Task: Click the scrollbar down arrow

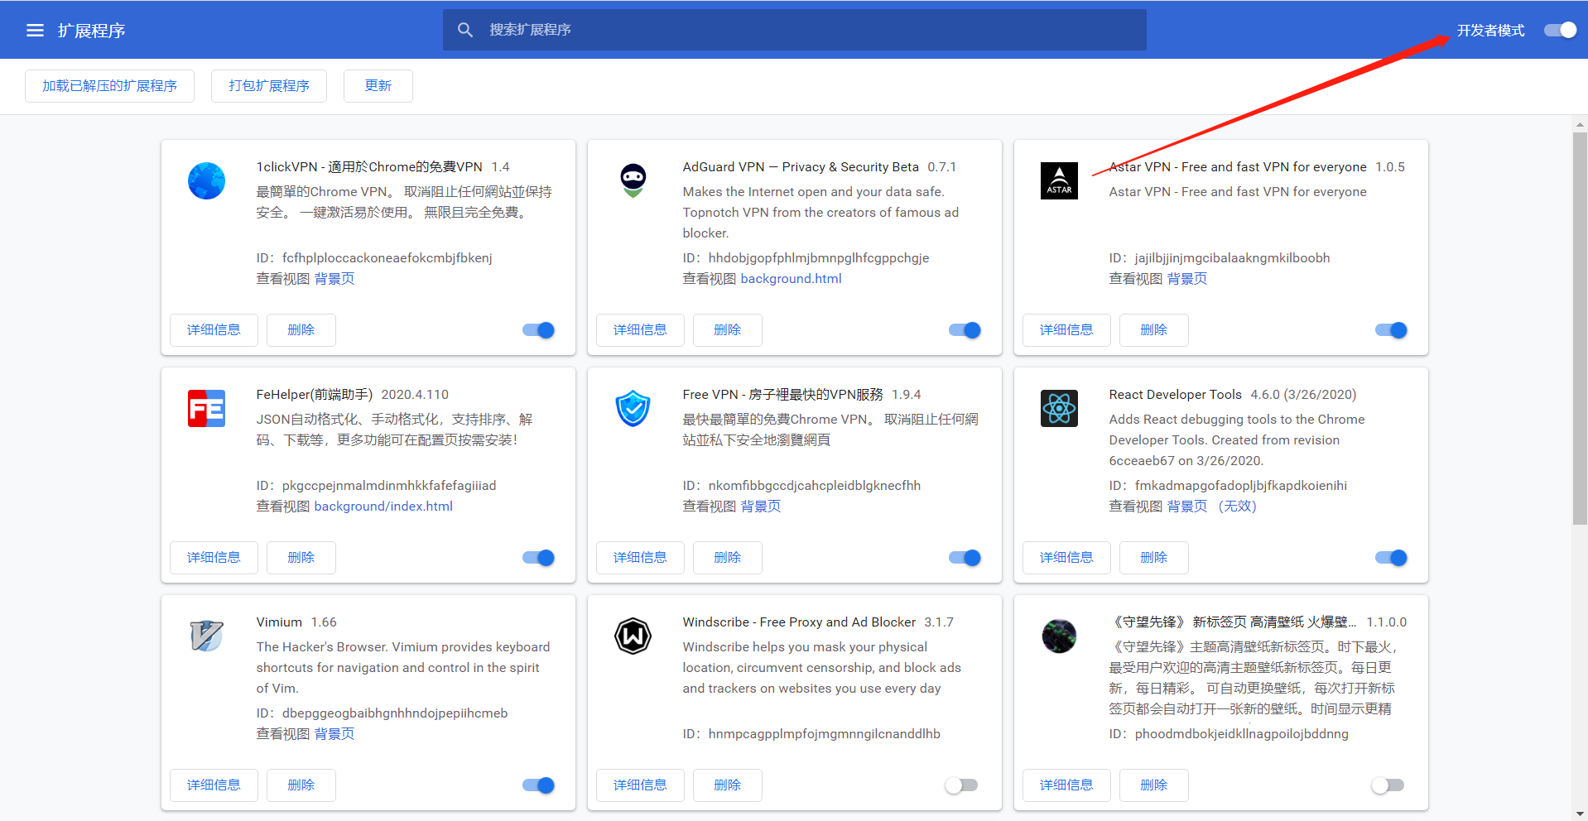Action: (1580, 814)
